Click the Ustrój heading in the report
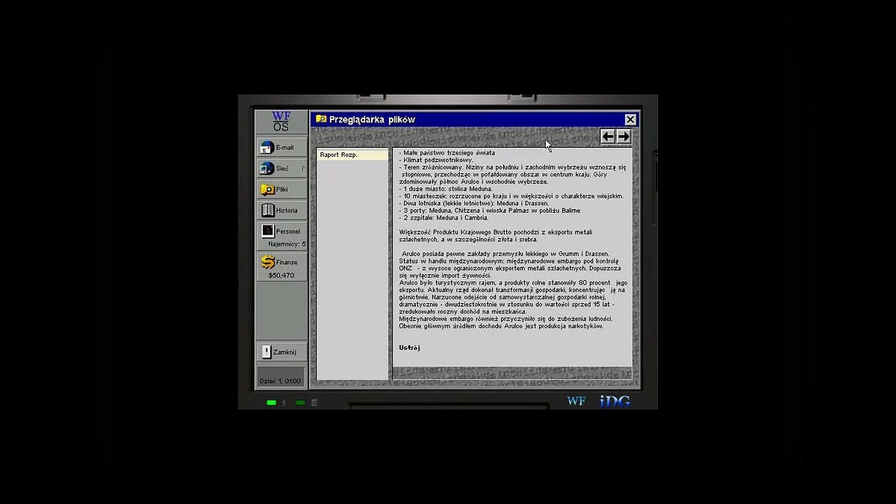Screen dimensions: 896x504 (x=410, y=347)
